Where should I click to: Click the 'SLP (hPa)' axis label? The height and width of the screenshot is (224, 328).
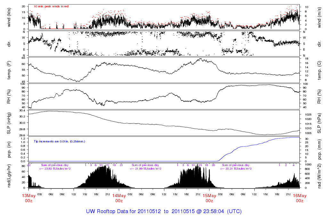(319, 123)
